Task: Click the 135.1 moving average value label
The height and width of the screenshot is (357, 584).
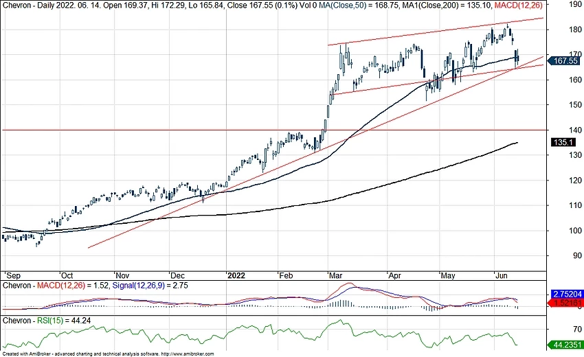Action: 563,142
